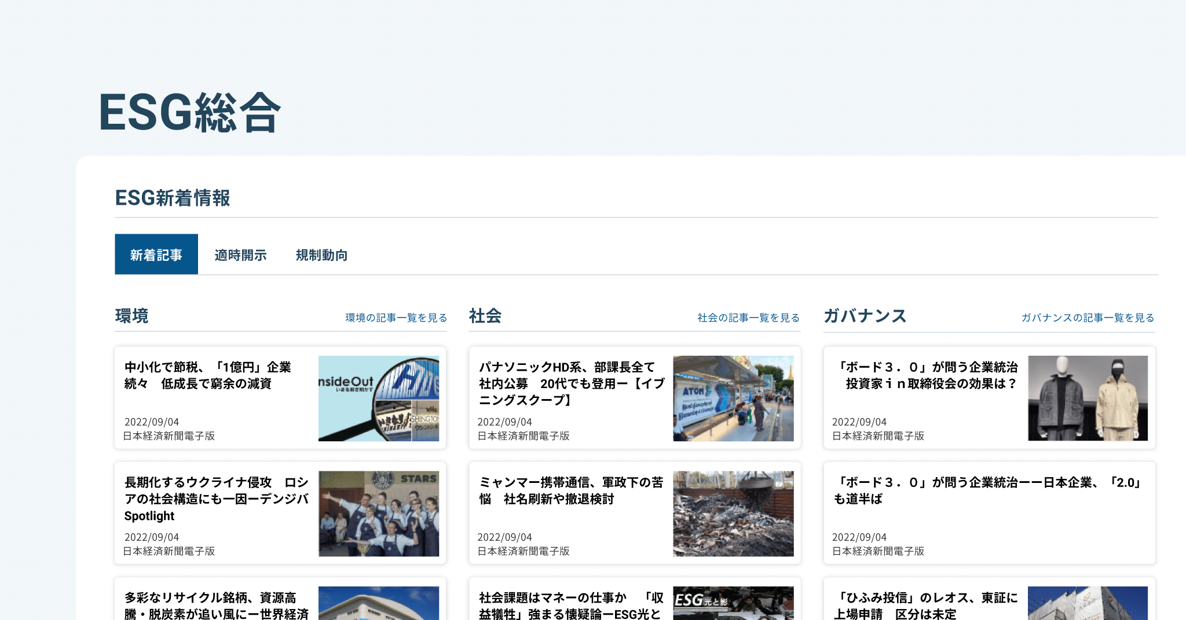
Task: Click the ESG総合 page title
Action: [x=190, y=112]
